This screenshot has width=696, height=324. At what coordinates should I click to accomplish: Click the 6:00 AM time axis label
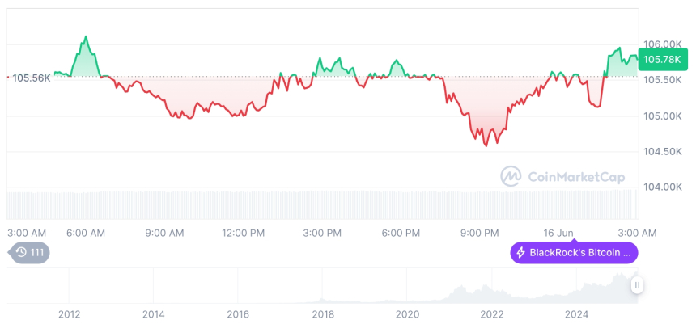click(85, 233)
